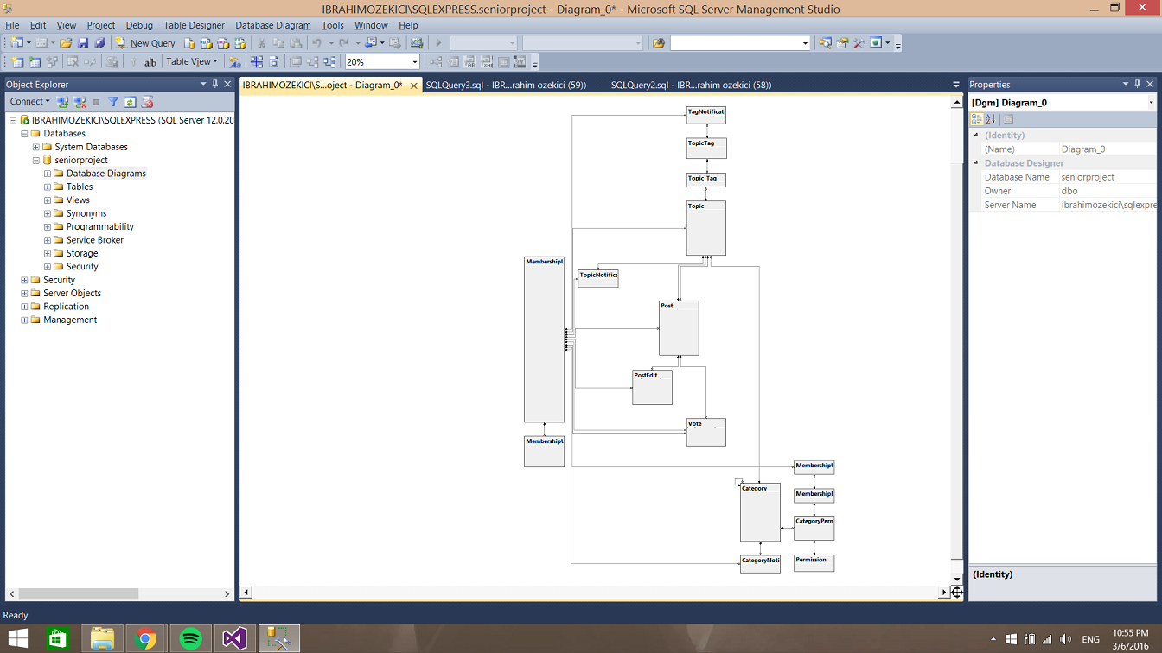This screenshot has height=653, width=1162.
Task: Refresh the Object Explorer tree
Action: pyautogui.click(x=130, y=102)
